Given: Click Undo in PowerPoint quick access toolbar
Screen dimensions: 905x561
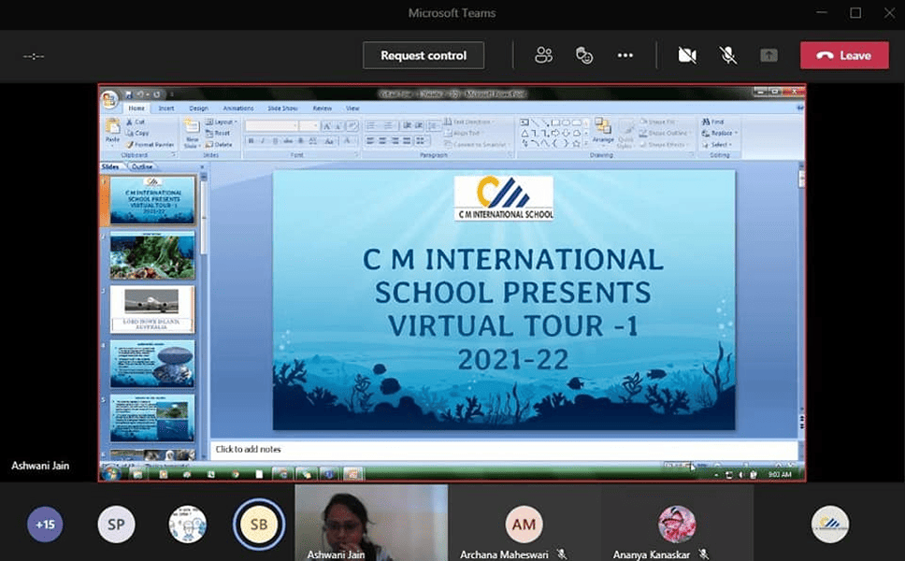Looking at the screenshot, I should (140, 94).
